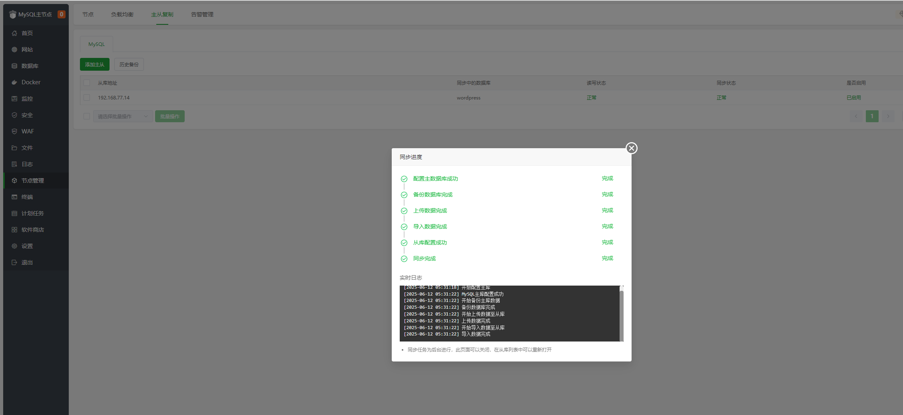Open the 告警管理 tab
Screen dimensions: 903x415
tap(202, 14)
